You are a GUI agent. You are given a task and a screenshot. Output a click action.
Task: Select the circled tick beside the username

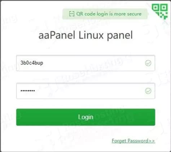(148, 63)
